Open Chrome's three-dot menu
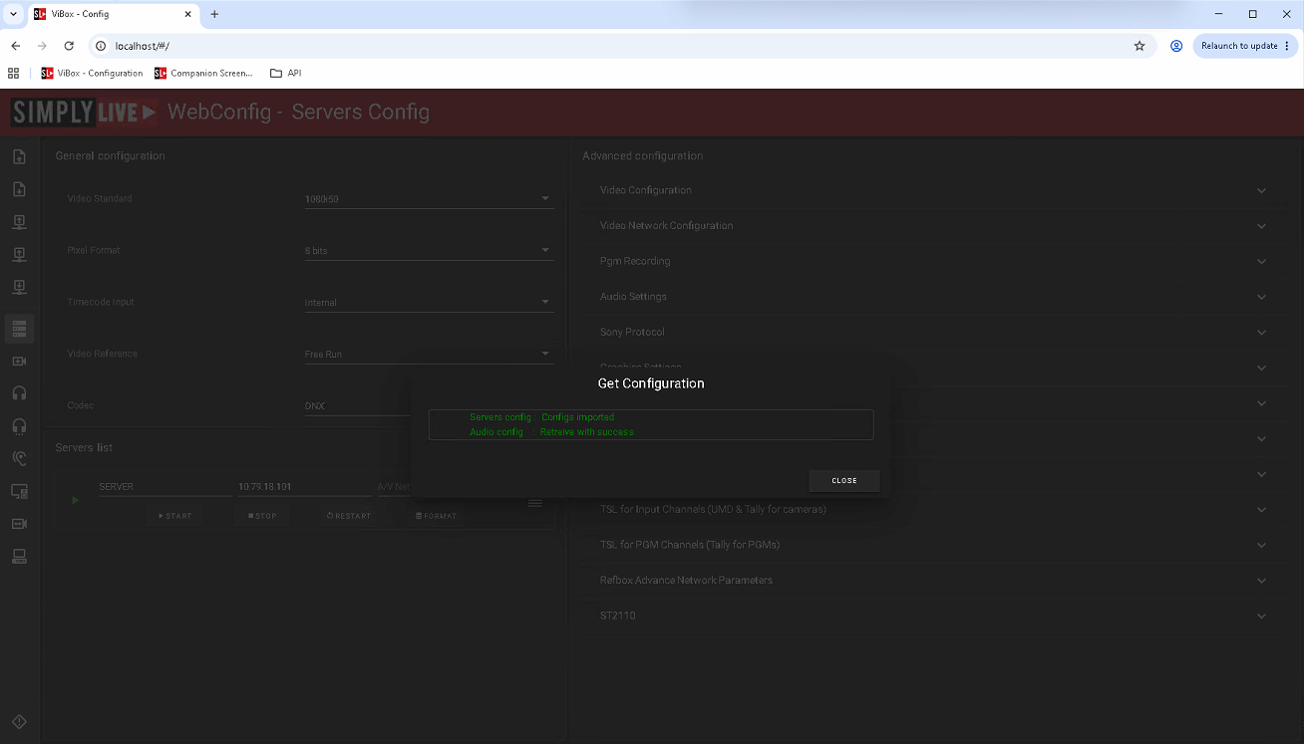1304x744 pixels. pos(1287,46)
